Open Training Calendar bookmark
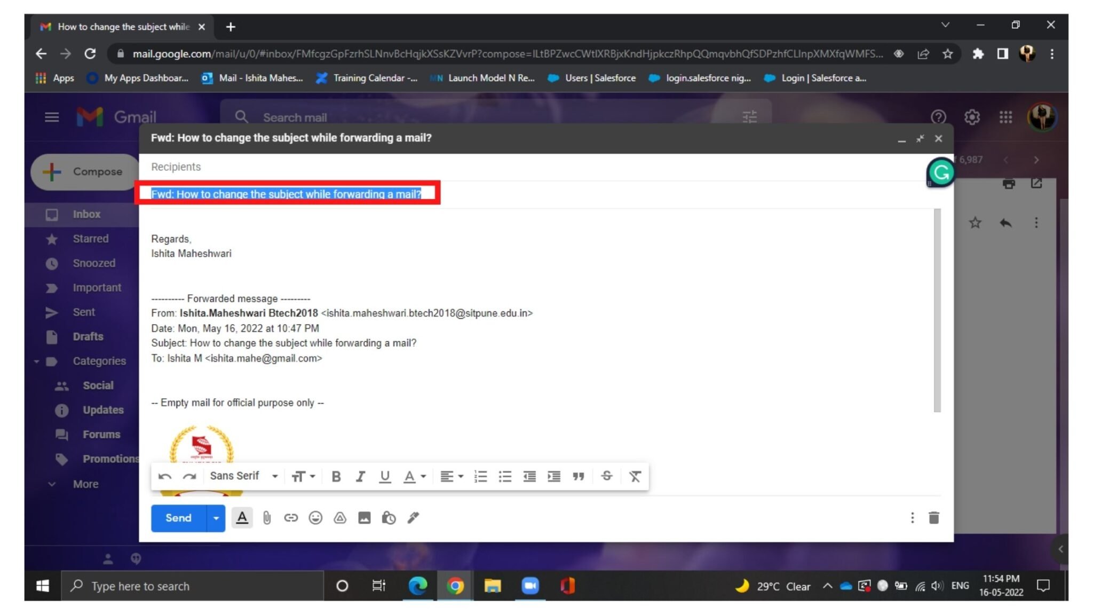 pyautogui.click(x=367, y=78)
